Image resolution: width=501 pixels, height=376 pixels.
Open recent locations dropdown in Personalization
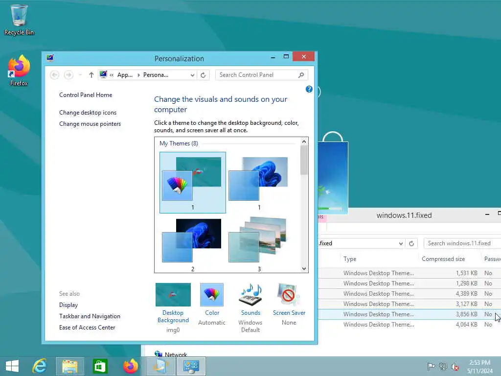80,75
